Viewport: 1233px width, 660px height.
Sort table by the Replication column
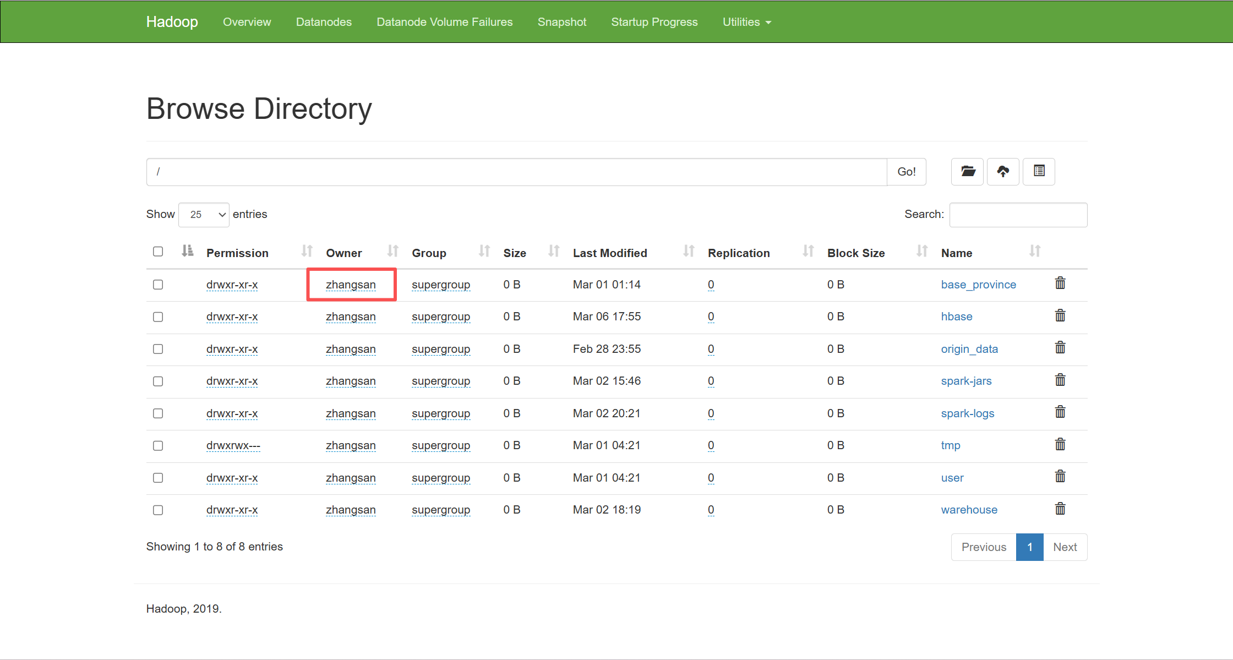pyautogui.click(x=761, y=253)
